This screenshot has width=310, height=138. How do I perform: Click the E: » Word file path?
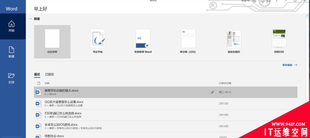pos(50,94)
